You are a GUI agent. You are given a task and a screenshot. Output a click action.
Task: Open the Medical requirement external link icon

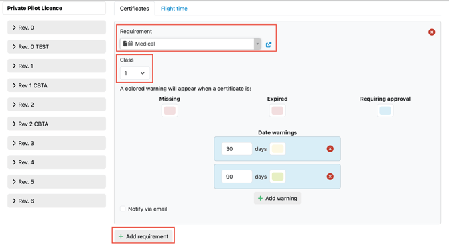[269, 44]
